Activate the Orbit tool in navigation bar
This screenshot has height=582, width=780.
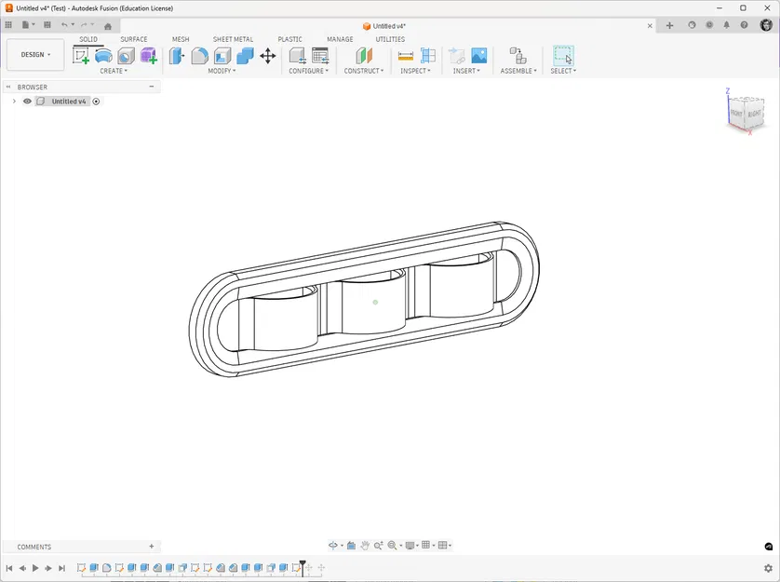333,546
